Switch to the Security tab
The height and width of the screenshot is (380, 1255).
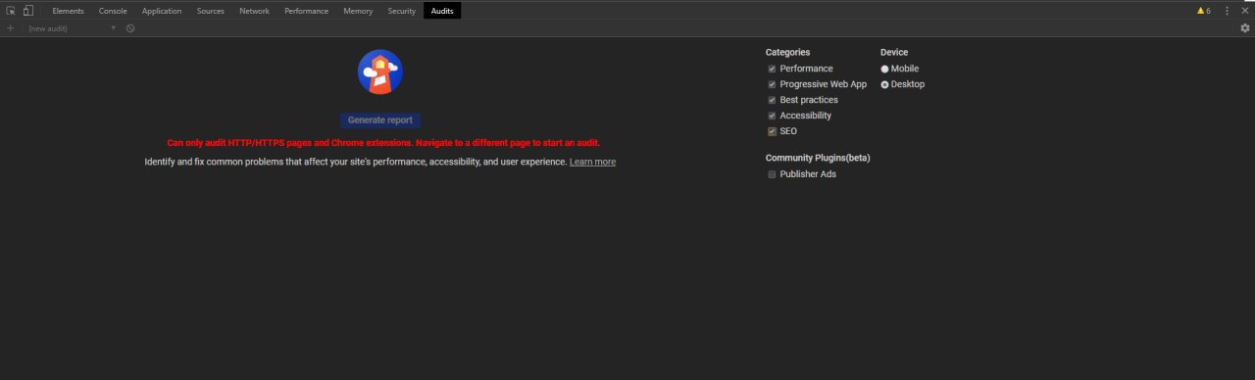[401, 11]
